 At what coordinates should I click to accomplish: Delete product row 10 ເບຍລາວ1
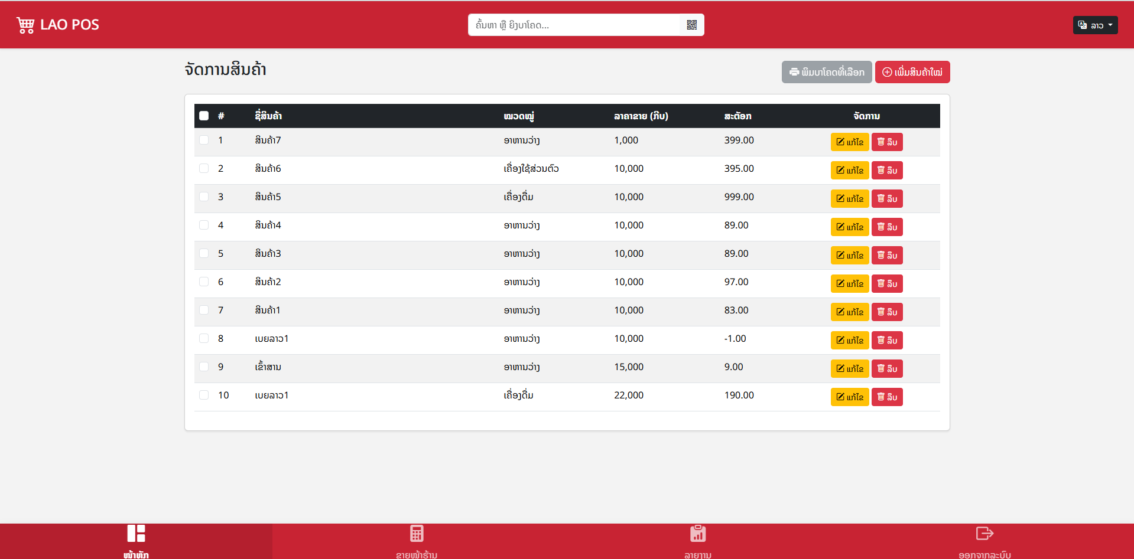pos(887,397)
